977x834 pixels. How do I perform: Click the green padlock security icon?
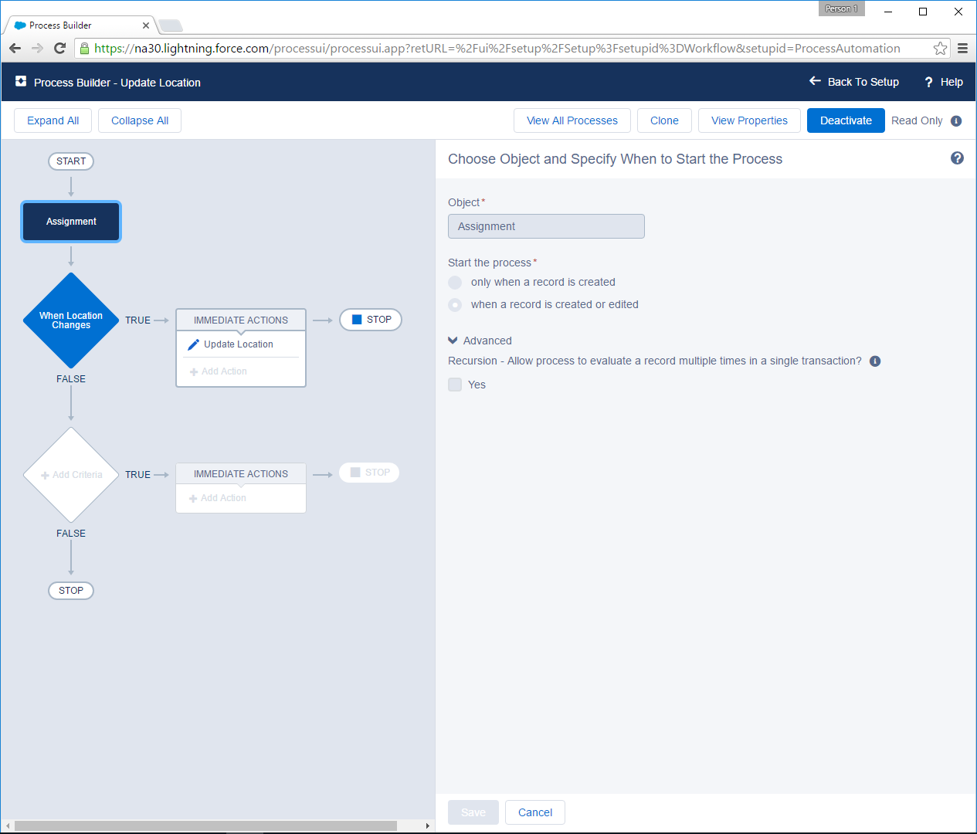[x=85, y=48]
